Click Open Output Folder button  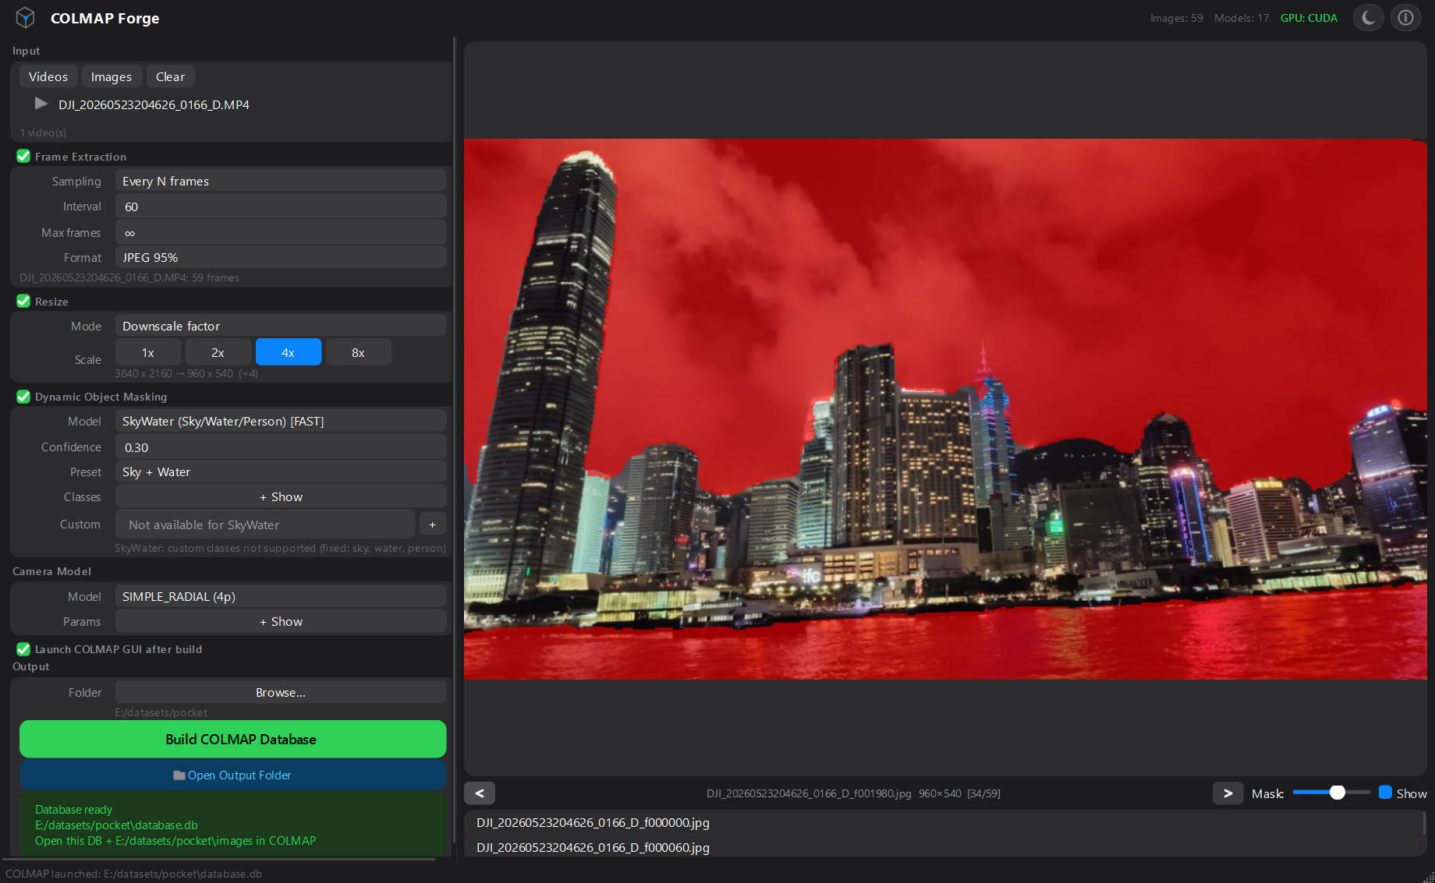click(x=233, y=775)
